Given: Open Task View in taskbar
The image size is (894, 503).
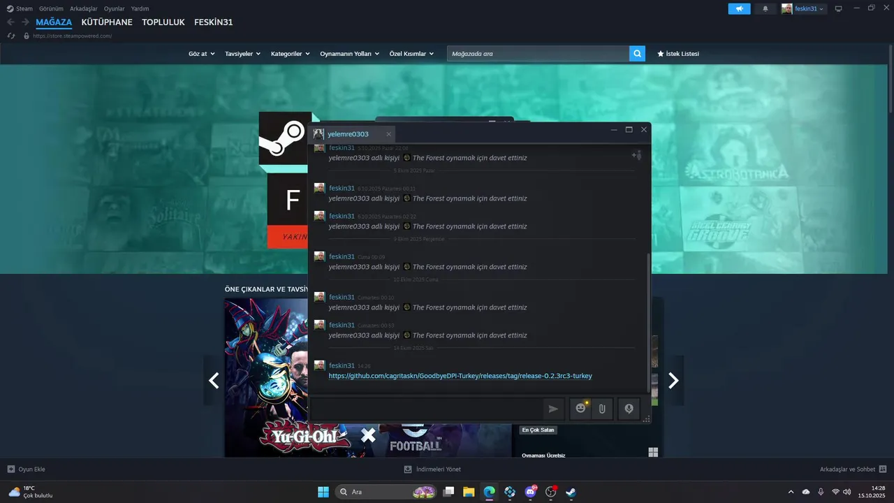Looking at the screenshot, I should 448,492.
